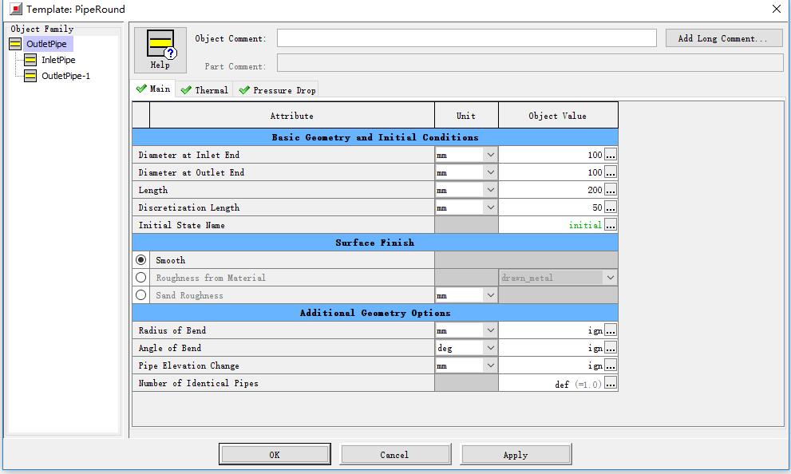Viewport: 791px width, 474px height.
Task: Expand the drawn_metal material dropdown
Action: click(611, 278)
